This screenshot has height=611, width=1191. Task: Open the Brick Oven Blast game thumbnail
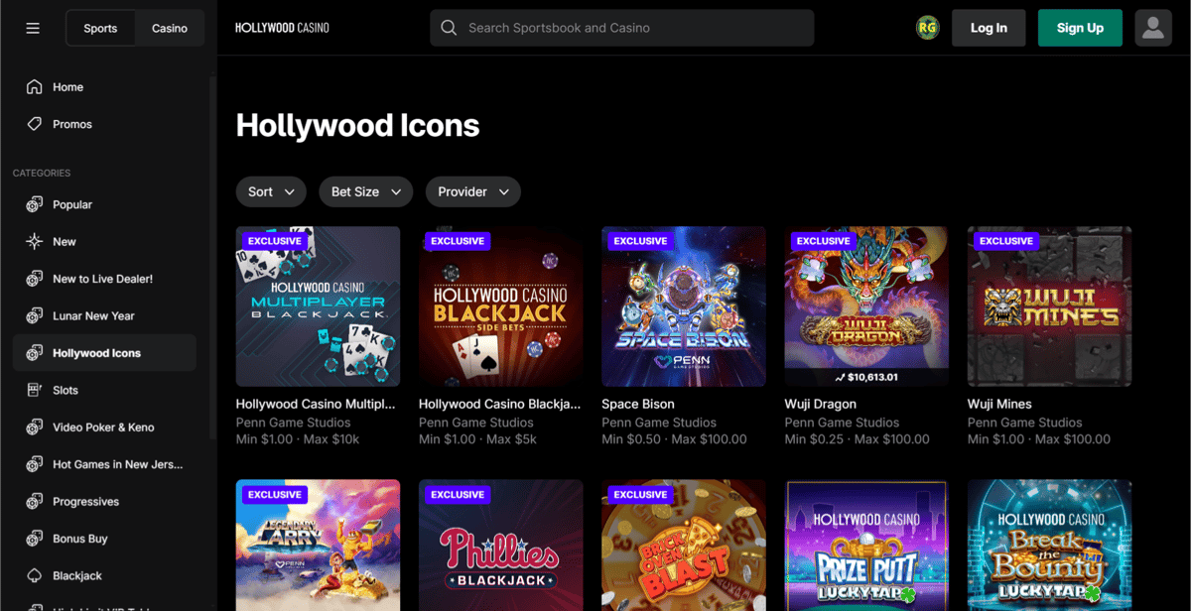pos(684,546)
